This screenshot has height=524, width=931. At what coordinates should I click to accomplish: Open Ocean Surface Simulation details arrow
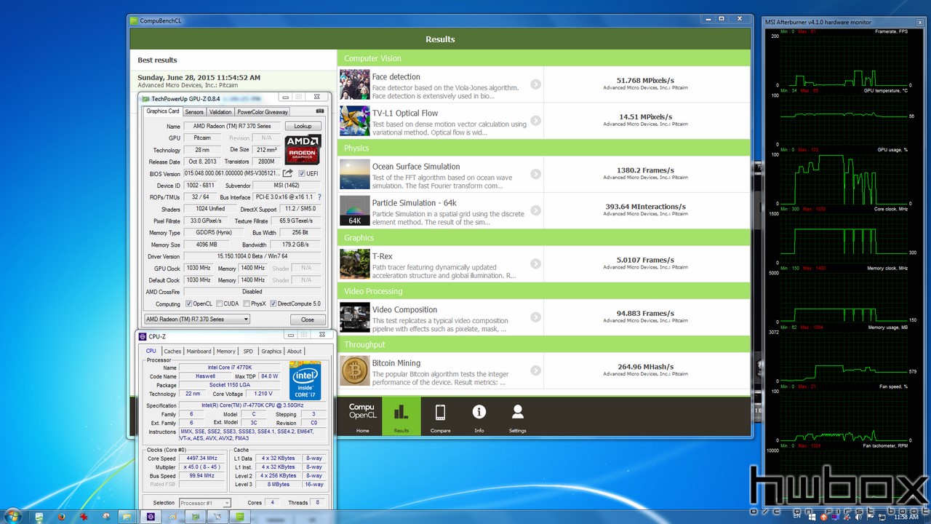pos(535,174)
